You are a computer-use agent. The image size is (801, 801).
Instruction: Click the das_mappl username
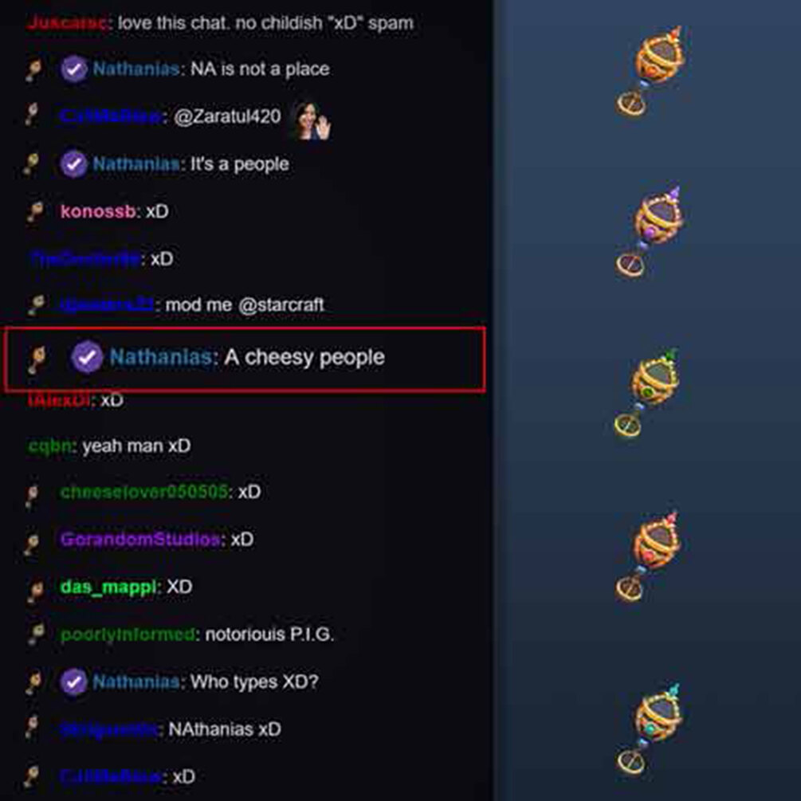point(108,587)
